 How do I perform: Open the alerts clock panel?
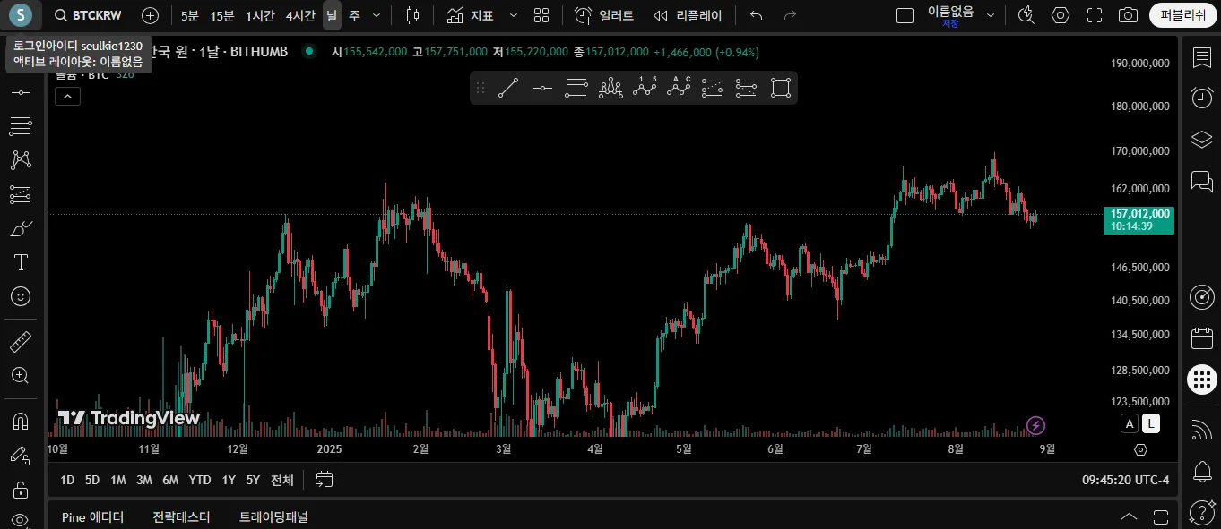[x=1201, y=98]
